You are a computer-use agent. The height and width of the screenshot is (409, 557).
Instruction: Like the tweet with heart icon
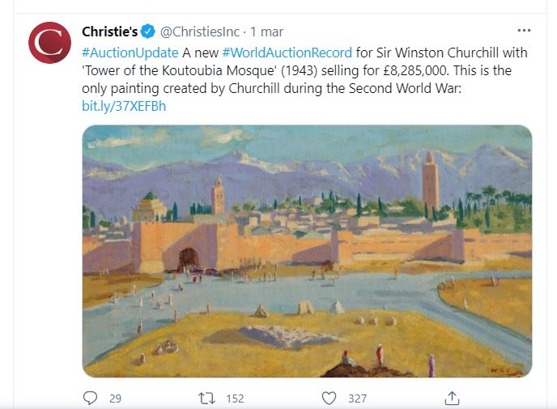click(x=329, y=398)
